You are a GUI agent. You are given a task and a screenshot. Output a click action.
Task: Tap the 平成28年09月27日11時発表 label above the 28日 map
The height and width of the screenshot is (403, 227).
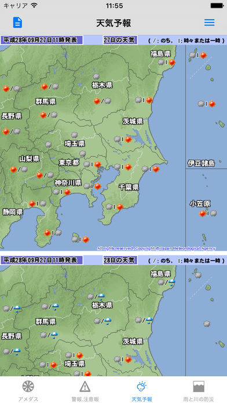pyautogui.click(x=42, y=260)
